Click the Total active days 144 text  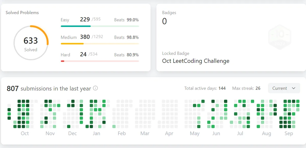click(x=205, y=88)
